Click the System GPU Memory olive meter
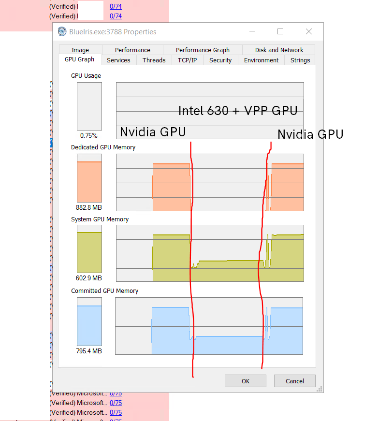Screen dimensions: 378x421 coord(89,249)
